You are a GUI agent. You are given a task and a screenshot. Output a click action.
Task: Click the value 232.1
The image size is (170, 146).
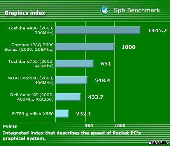coord(84,114)
